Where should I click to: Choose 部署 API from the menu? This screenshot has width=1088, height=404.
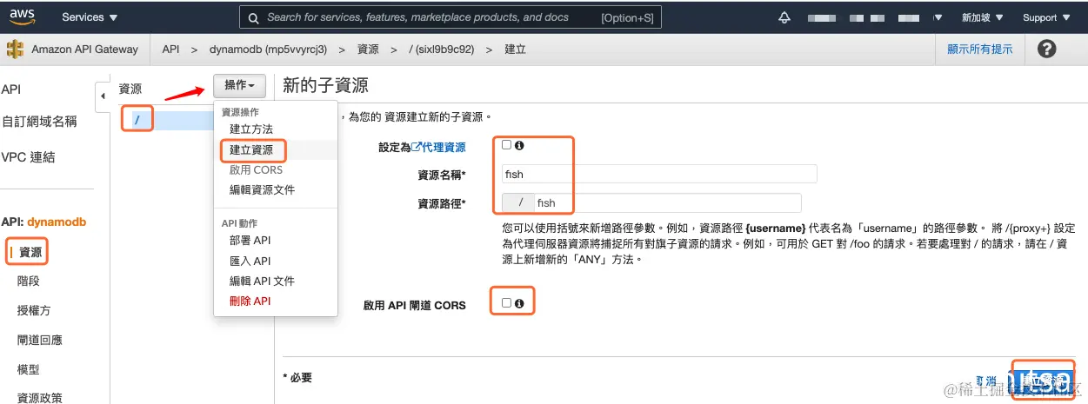pos(250,241)
